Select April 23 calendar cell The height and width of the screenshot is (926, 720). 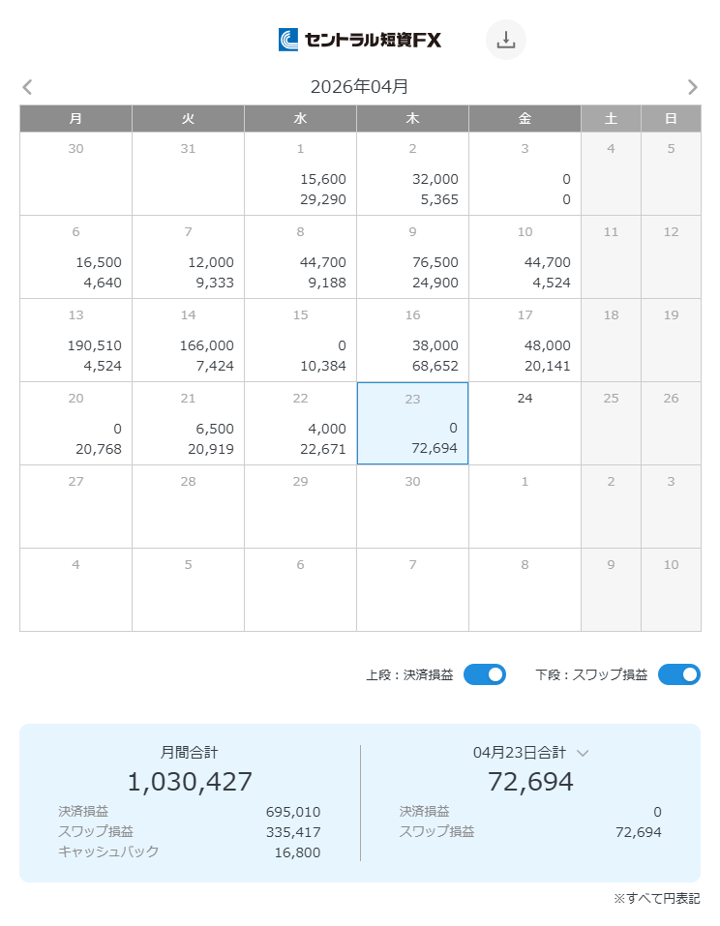(x=412, y=423)
